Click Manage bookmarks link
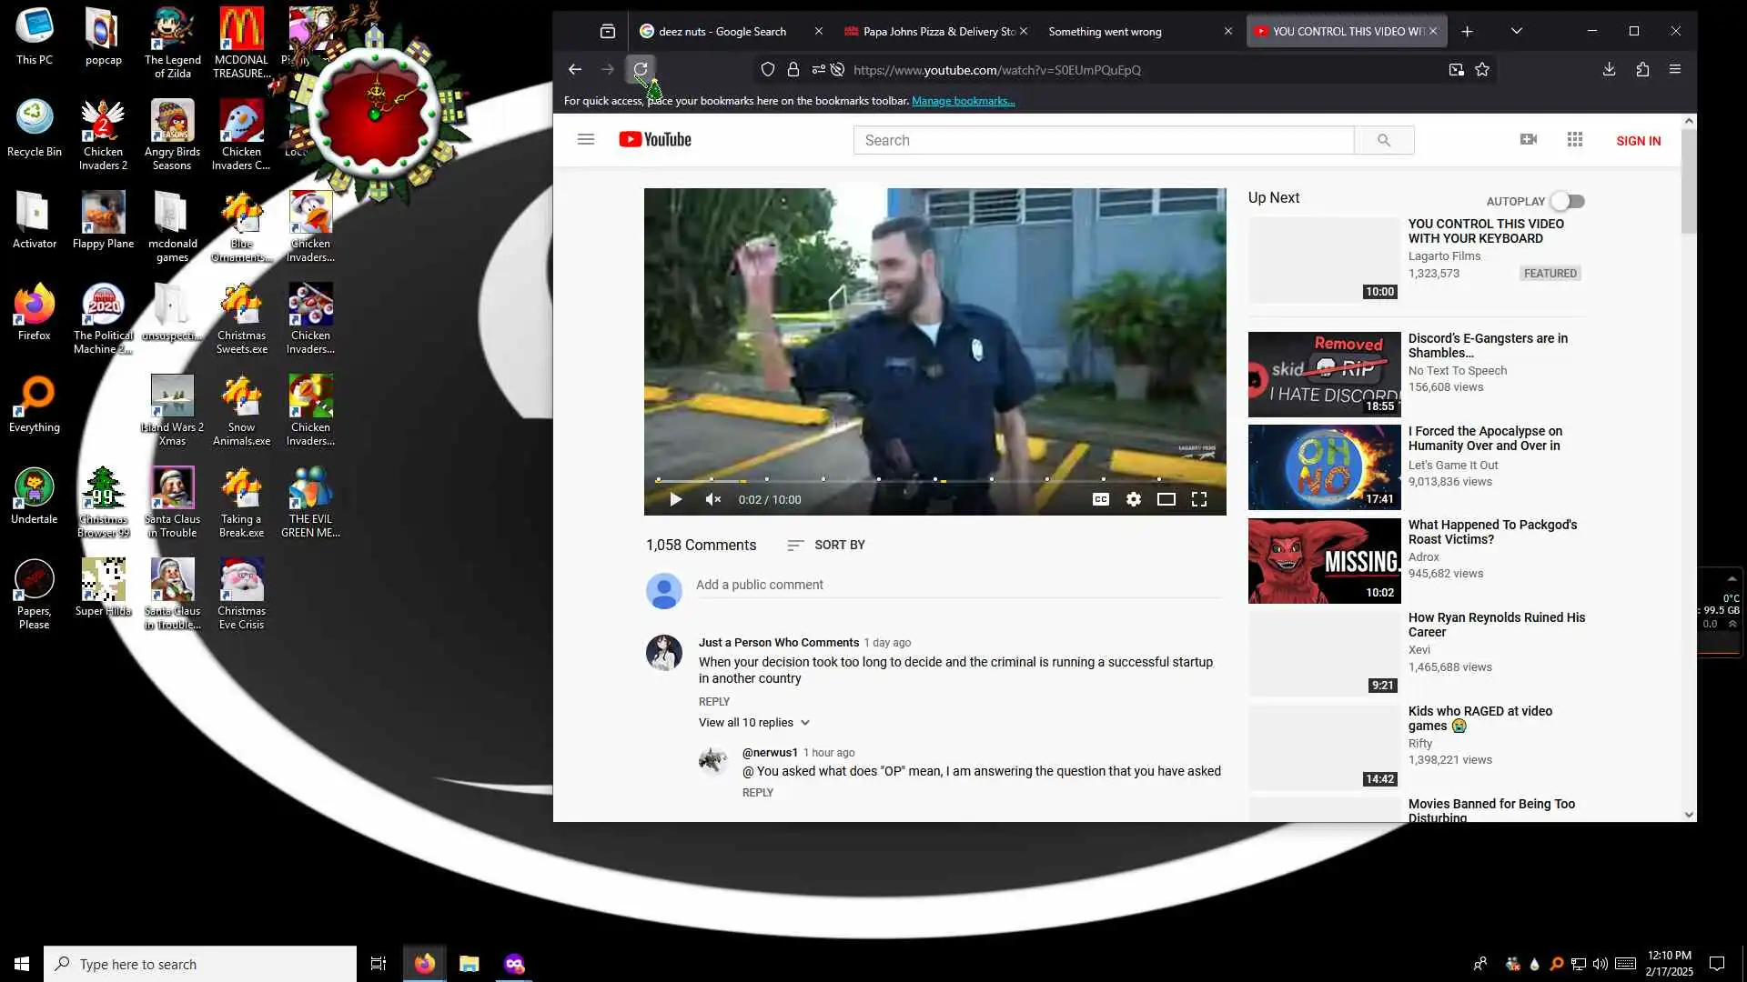The width and height of the screenshot is (1747, 982). (963, 101)
